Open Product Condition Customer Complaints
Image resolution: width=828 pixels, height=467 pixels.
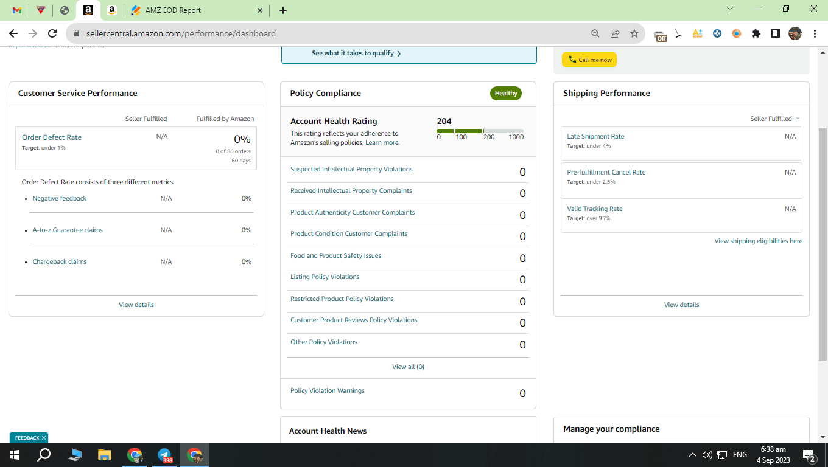(x=349, y=233)
